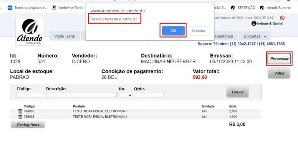This screenshot has height=158, width=298.
Task: Click stock location PADRAO
Action: (19, 77)
